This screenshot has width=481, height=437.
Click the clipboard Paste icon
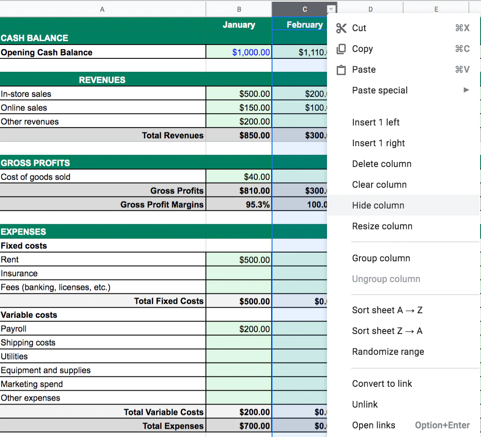tap(341, 70)
